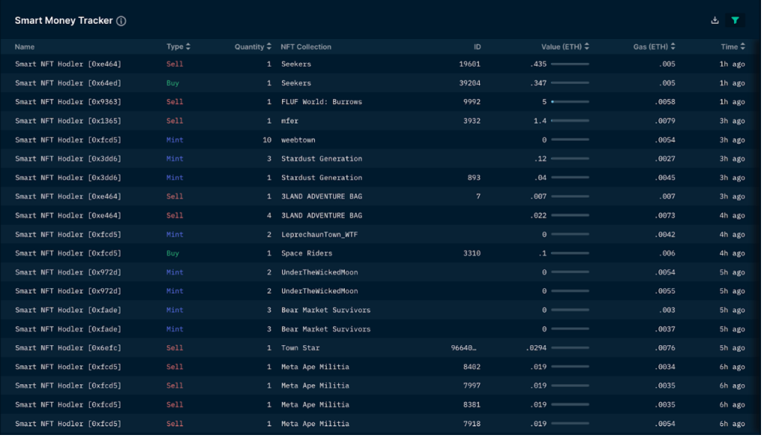This screenshot has height=438, width=764.
Task: Click the download icon in header
Action: [x=715, y=20]
